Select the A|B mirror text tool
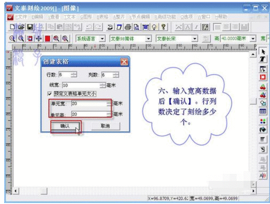Screen dimensions: 270x204 (263, 176)
